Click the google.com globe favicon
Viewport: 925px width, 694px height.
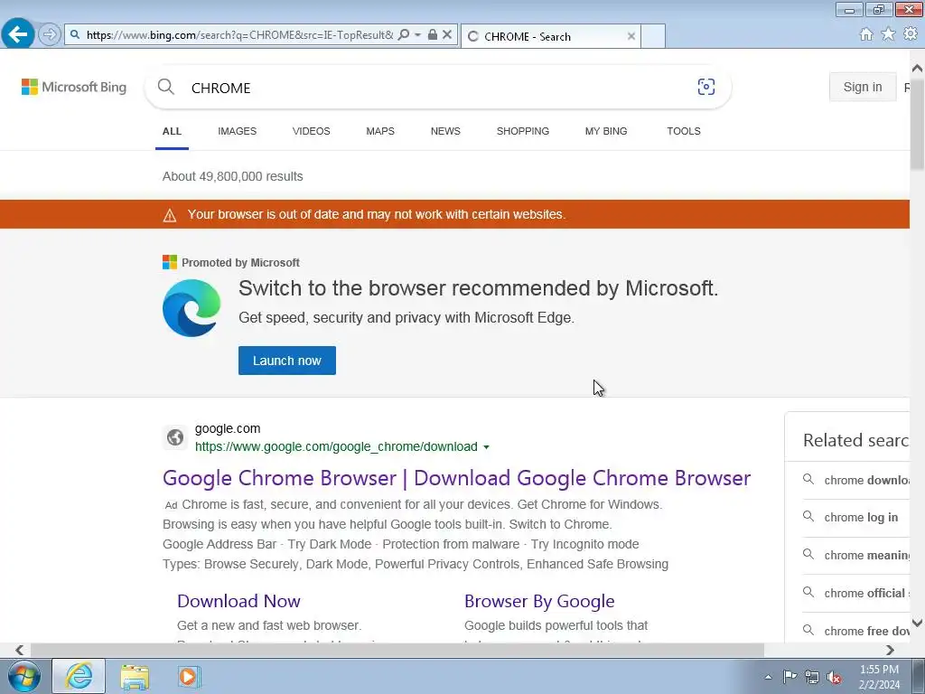(174, 437)
